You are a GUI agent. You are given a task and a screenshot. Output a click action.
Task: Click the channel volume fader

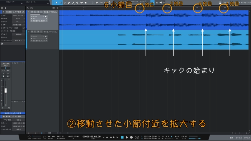[6, 91]
